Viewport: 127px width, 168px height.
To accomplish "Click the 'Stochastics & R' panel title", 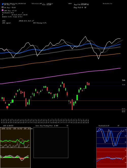I will pos(104,126).
